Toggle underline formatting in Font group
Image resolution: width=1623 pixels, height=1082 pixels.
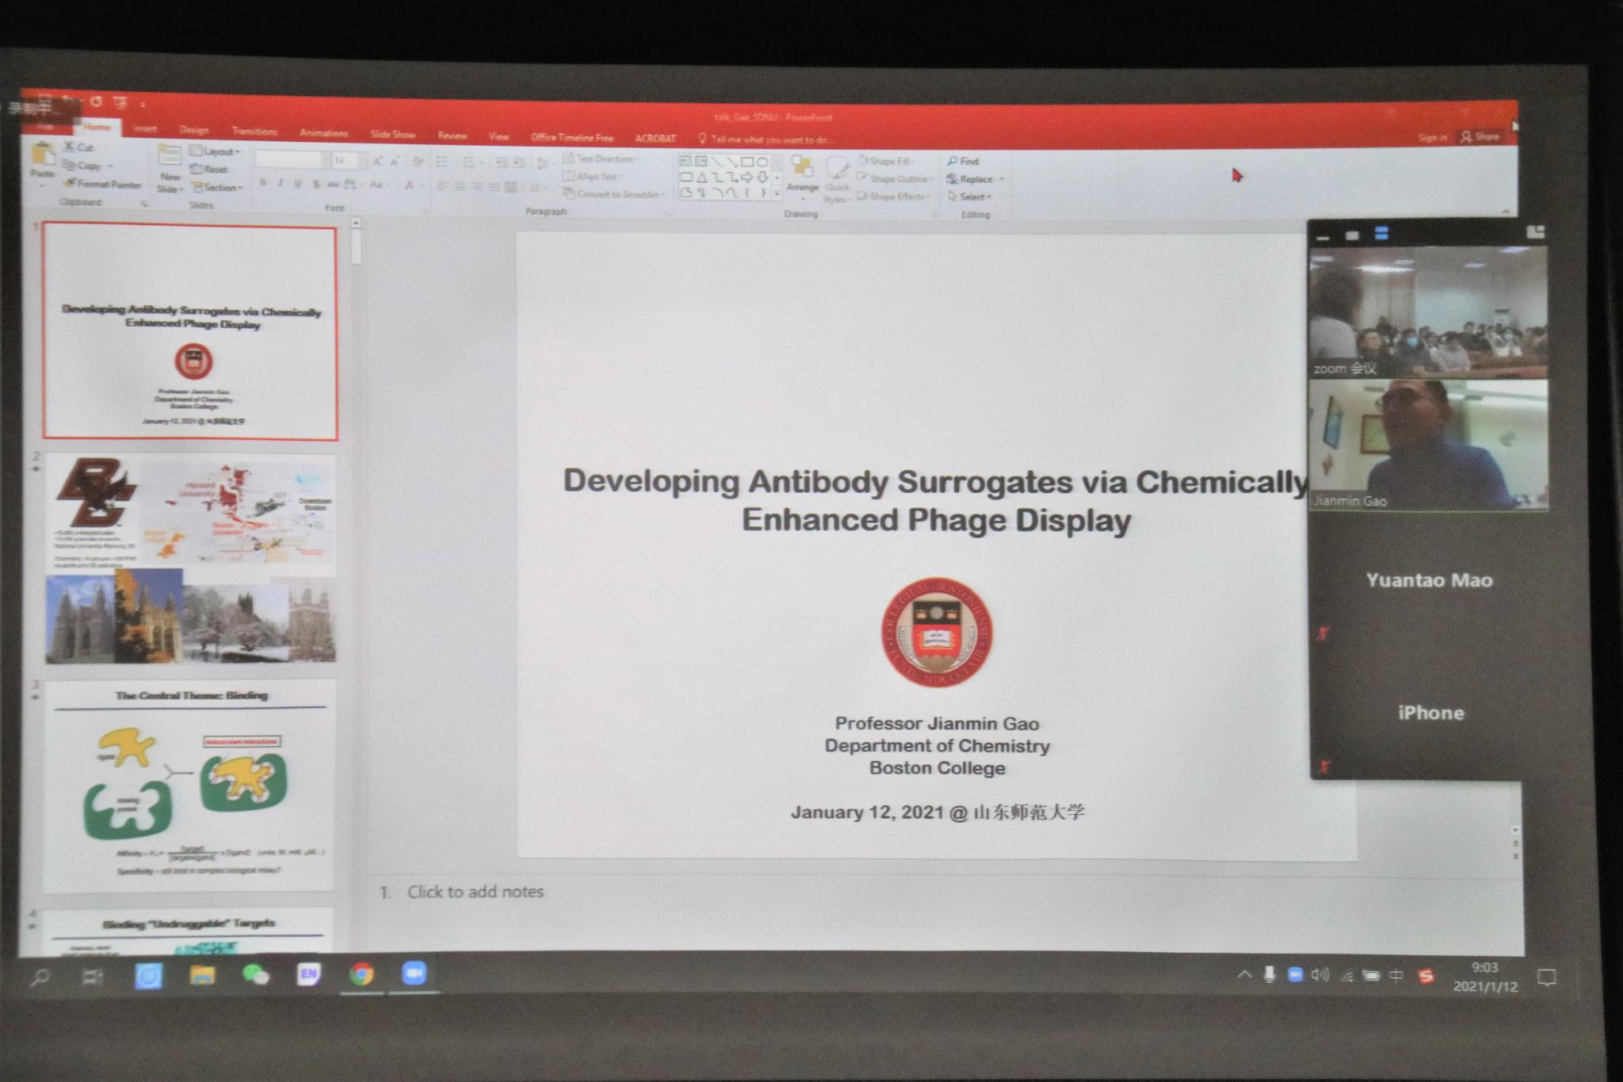point(298,184)
